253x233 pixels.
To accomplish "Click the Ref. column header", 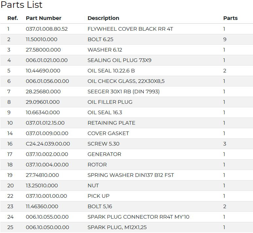I will [x=13, y=18].
